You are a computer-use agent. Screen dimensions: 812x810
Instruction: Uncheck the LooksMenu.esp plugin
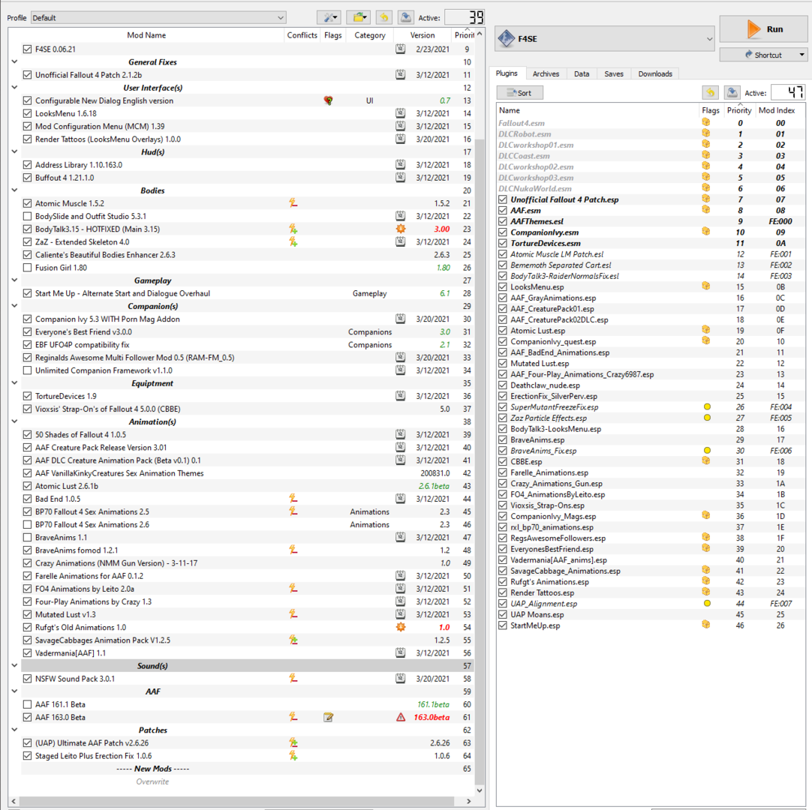[502, 286]
